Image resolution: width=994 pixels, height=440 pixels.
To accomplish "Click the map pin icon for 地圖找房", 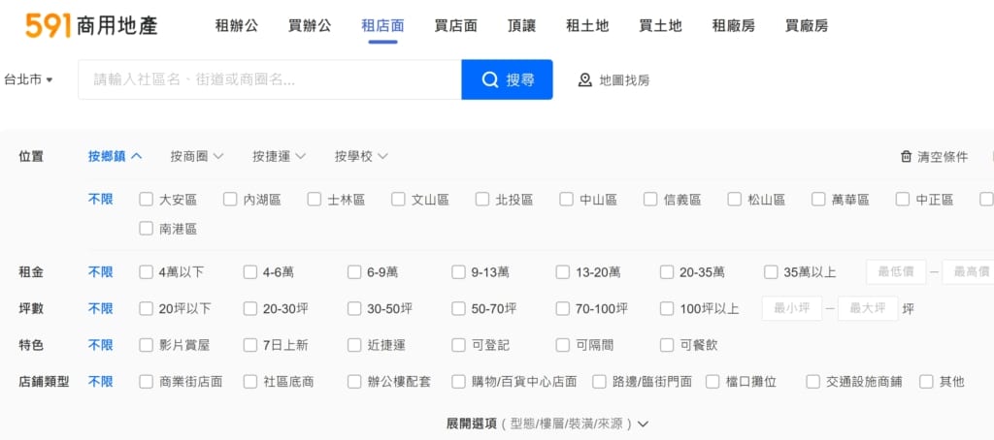I will pyautogui.click(x=585, y=80).
